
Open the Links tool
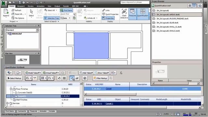point(106,10)
